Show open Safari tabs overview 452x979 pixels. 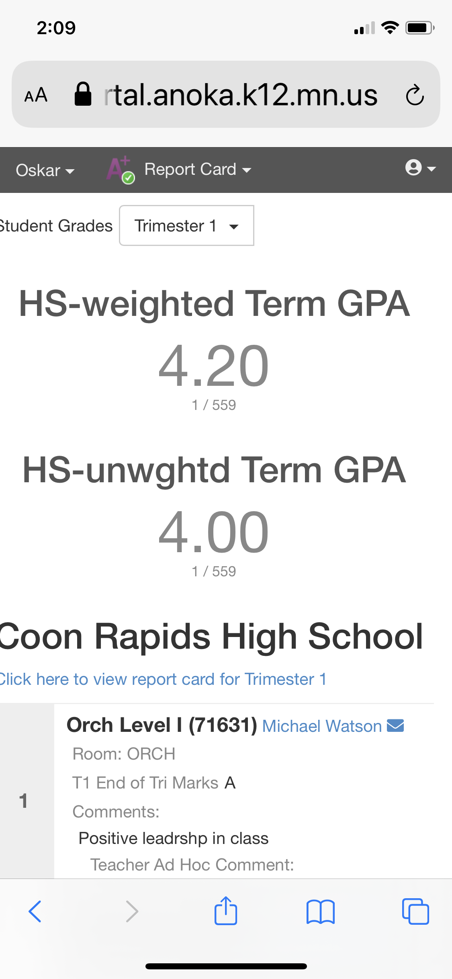pyautogui.click(x=415, y=911)
